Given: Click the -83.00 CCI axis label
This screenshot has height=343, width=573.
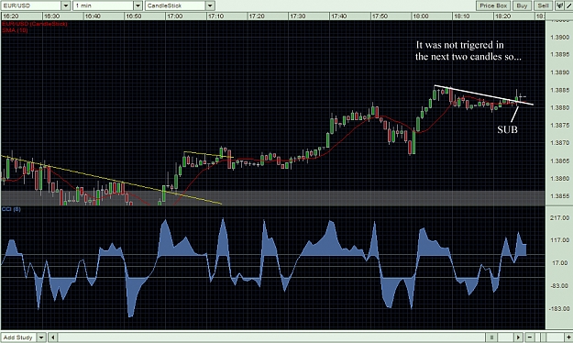Looking at the screenshot, I should (559, 286).
